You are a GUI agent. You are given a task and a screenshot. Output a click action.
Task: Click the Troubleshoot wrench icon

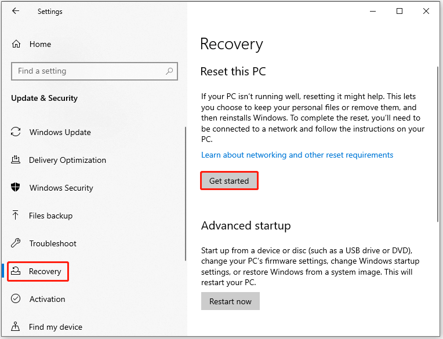[x=16, y=243]
